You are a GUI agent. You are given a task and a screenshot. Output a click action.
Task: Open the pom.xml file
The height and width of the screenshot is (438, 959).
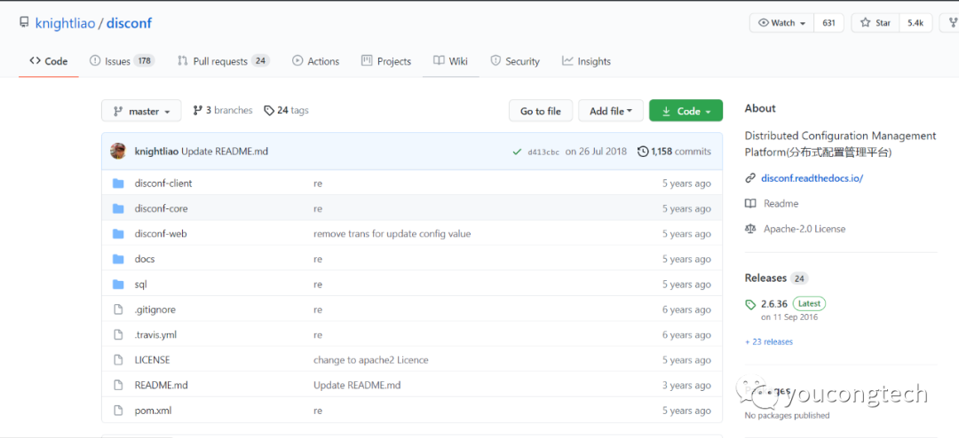(x=153, y=411)
